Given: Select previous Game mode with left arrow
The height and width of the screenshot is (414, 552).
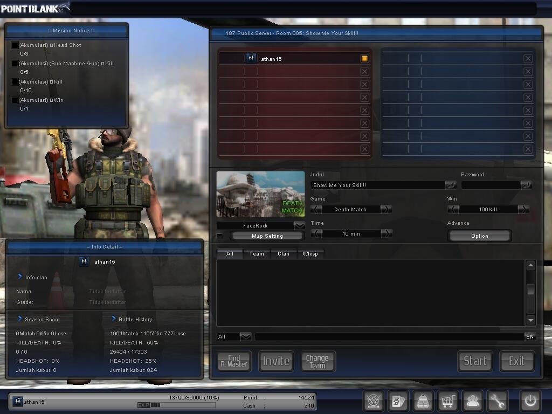Looking at the screenshot, I should tap(316, 209).
